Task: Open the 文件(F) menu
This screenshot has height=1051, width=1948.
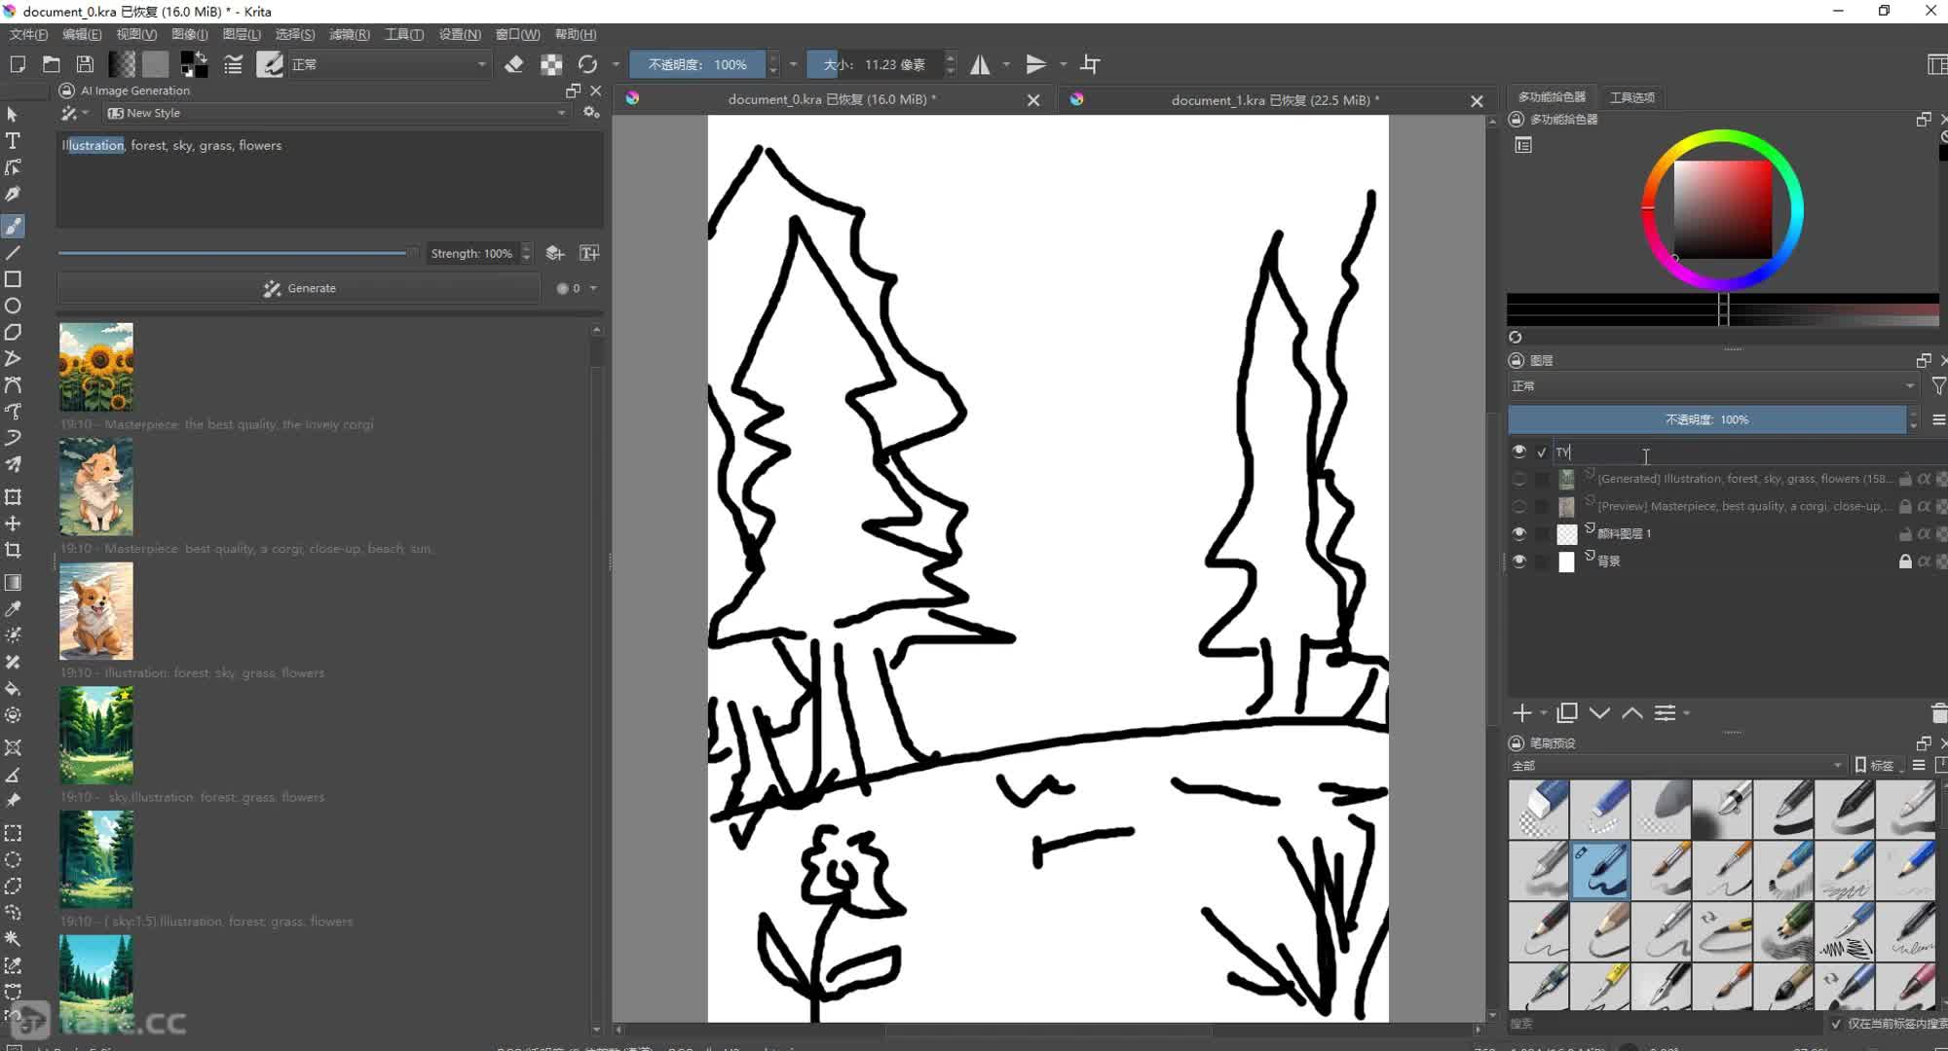Action: click(x=28, y=34)
